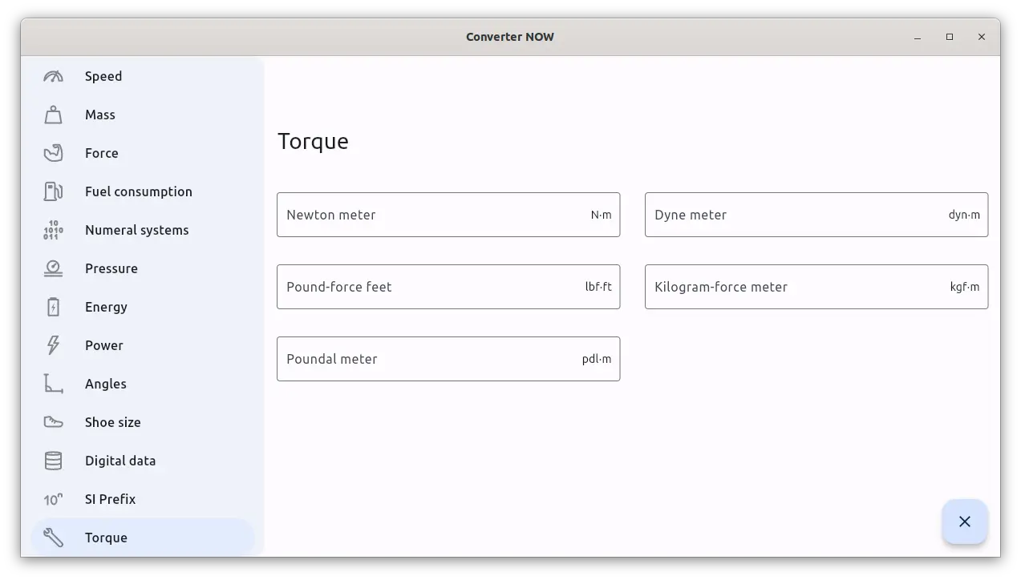Viewport: 1021px width, 580px height.
Task: Open Force via the flexed arm icon
Action: coord(53,153)
